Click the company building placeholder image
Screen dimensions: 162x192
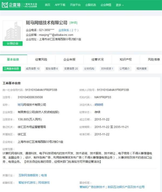[x=13, y=30]
